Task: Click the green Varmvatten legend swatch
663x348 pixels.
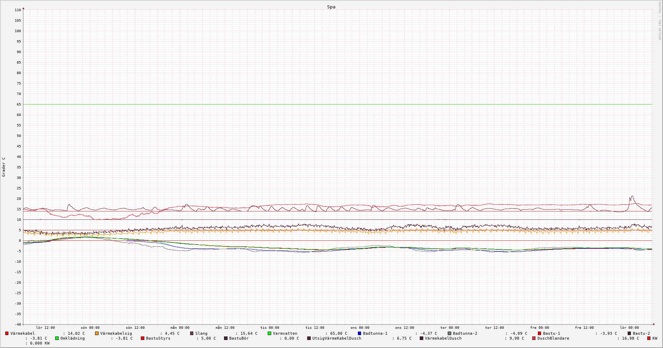Action: (x=269, y=333)
